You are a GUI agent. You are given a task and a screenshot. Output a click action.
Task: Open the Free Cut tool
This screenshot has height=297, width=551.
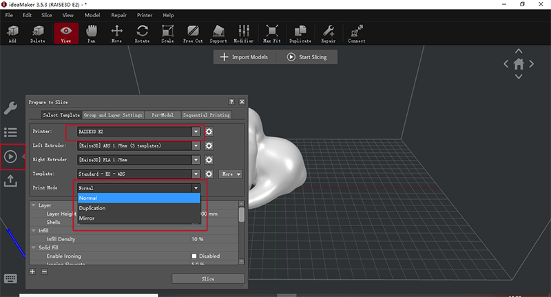point(193,34)
